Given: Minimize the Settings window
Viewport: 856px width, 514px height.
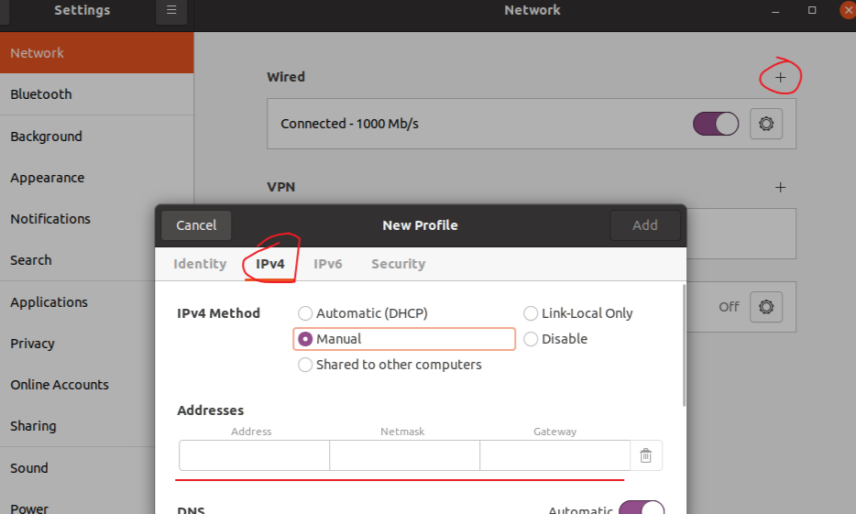Looking at the screenshot, I should [775, 11].
